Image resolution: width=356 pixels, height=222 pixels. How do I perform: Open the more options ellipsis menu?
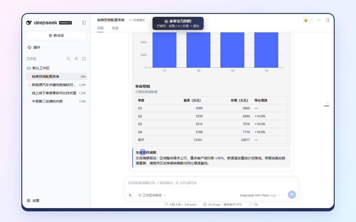pyautogui.click(x=319, y=20)
